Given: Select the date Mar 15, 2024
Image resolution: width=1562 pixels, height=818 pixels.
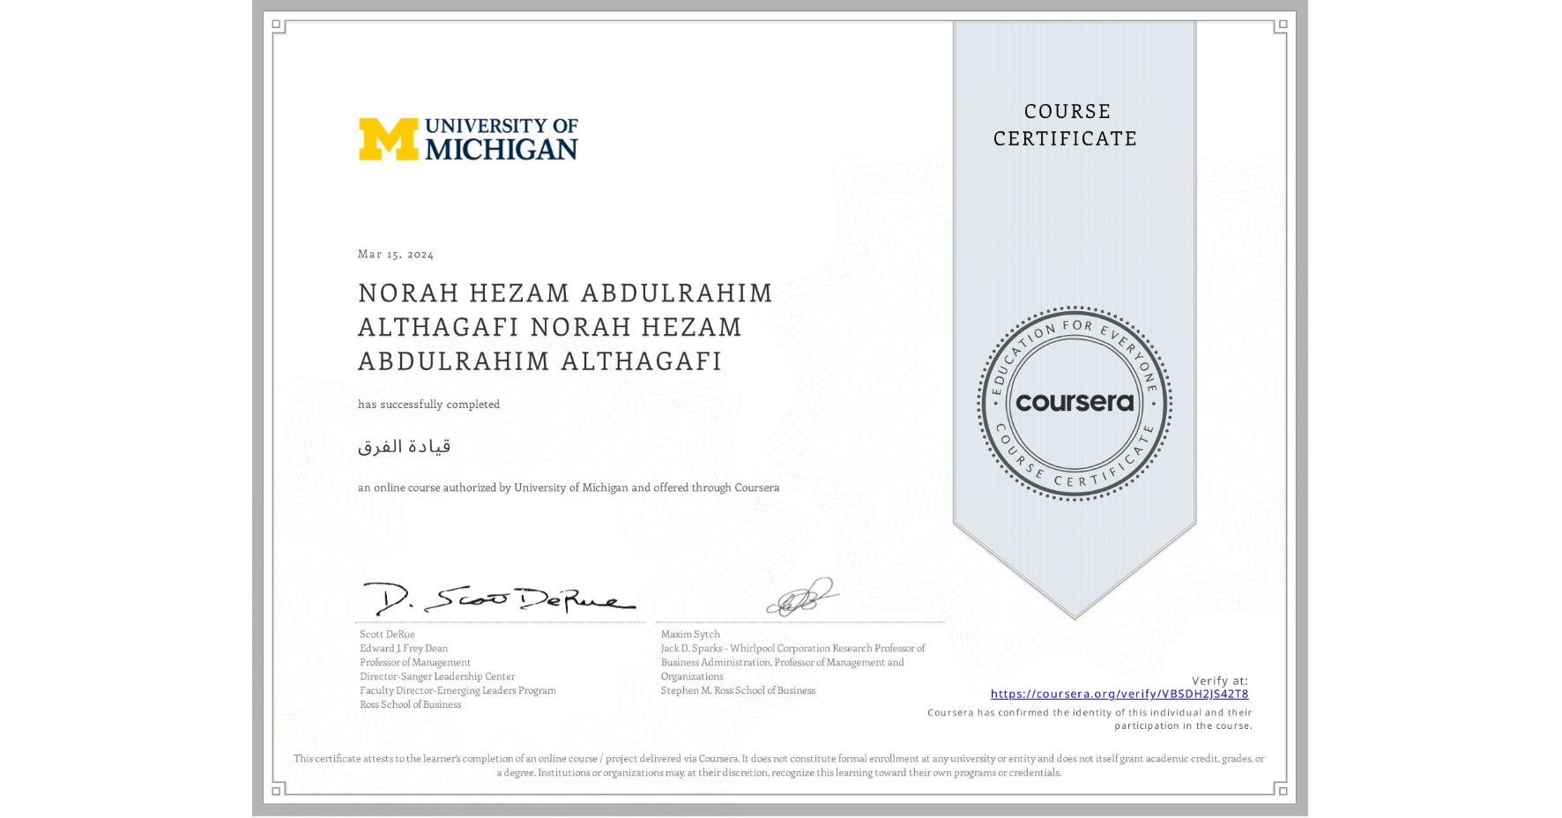Looking at the screenshot, I should tap(396, 254).
